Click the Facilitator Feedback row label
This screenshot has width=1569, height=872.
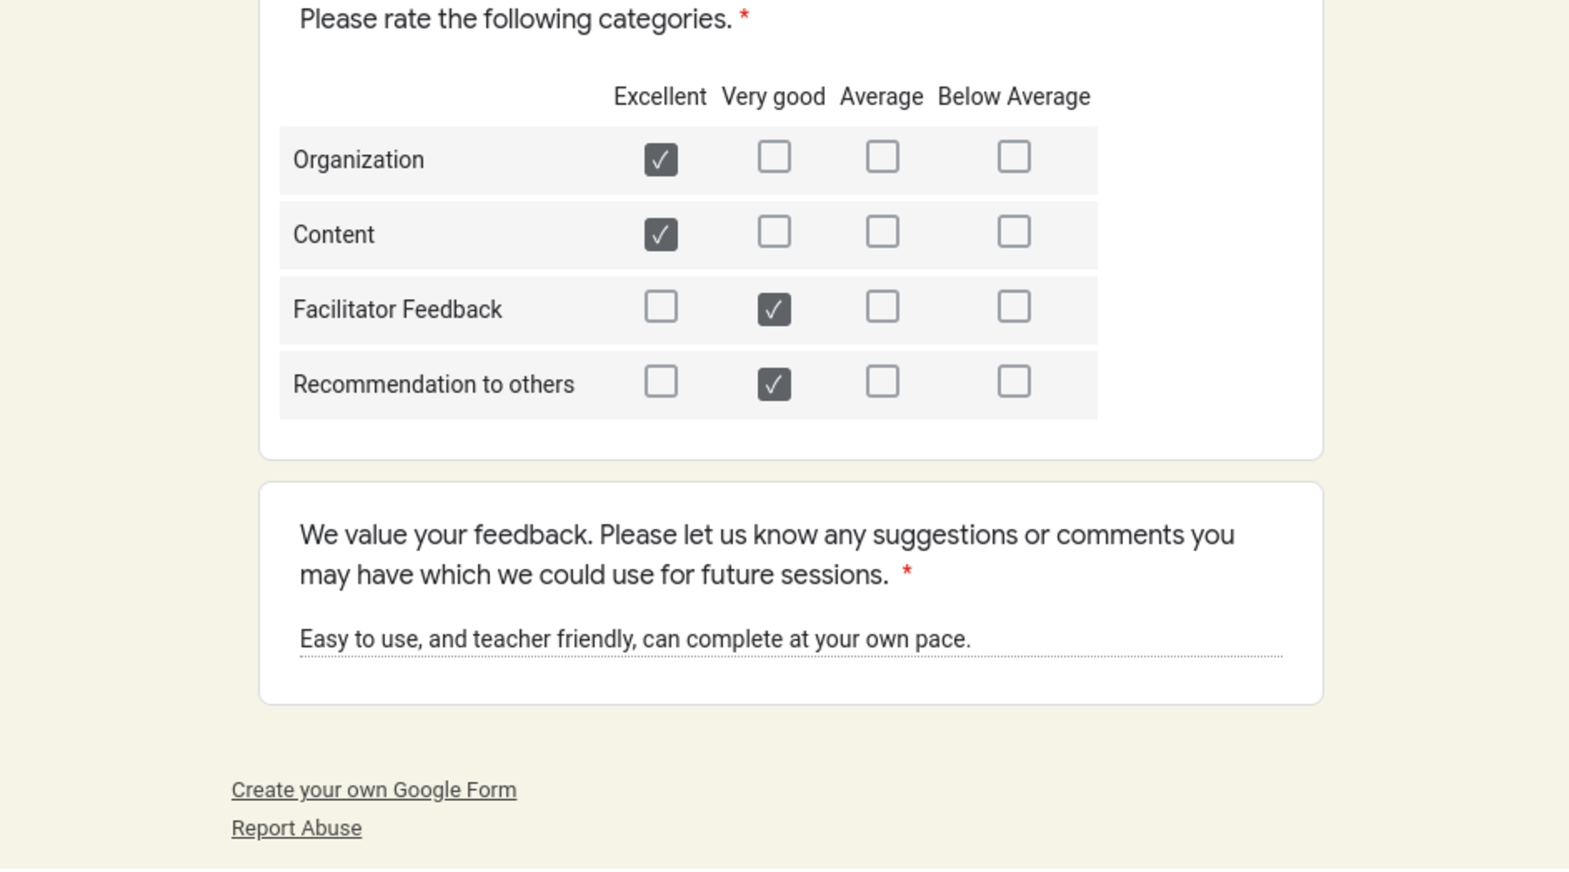point(397,309)
